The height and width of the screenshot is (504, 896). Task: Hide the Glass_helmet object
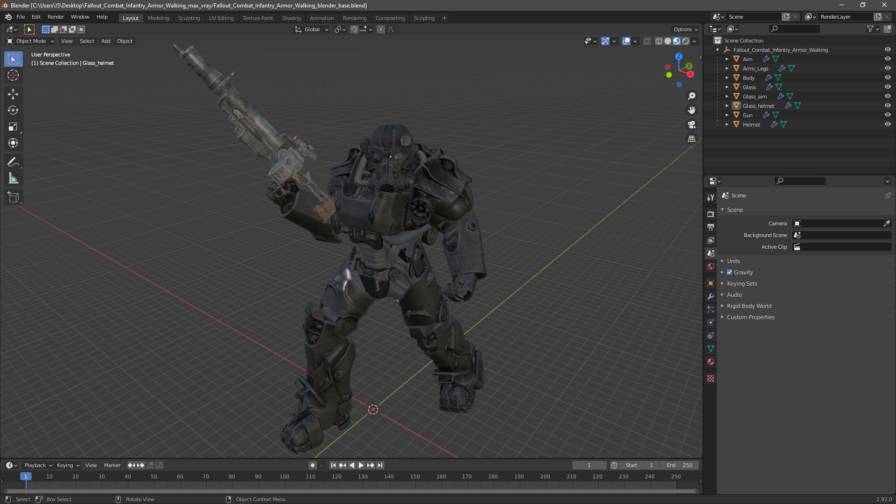(x=888, y=105)
